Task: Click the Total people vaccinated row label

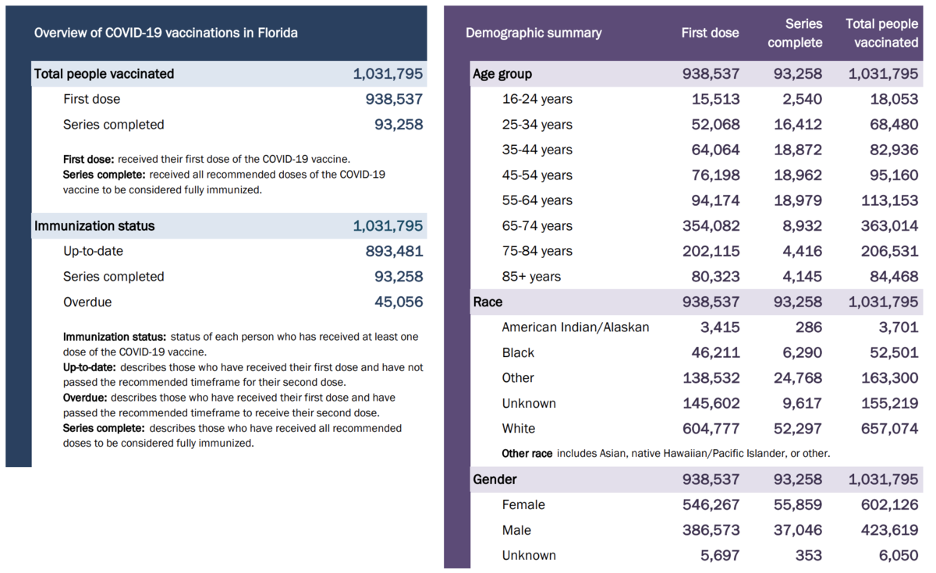Action: 104,74
